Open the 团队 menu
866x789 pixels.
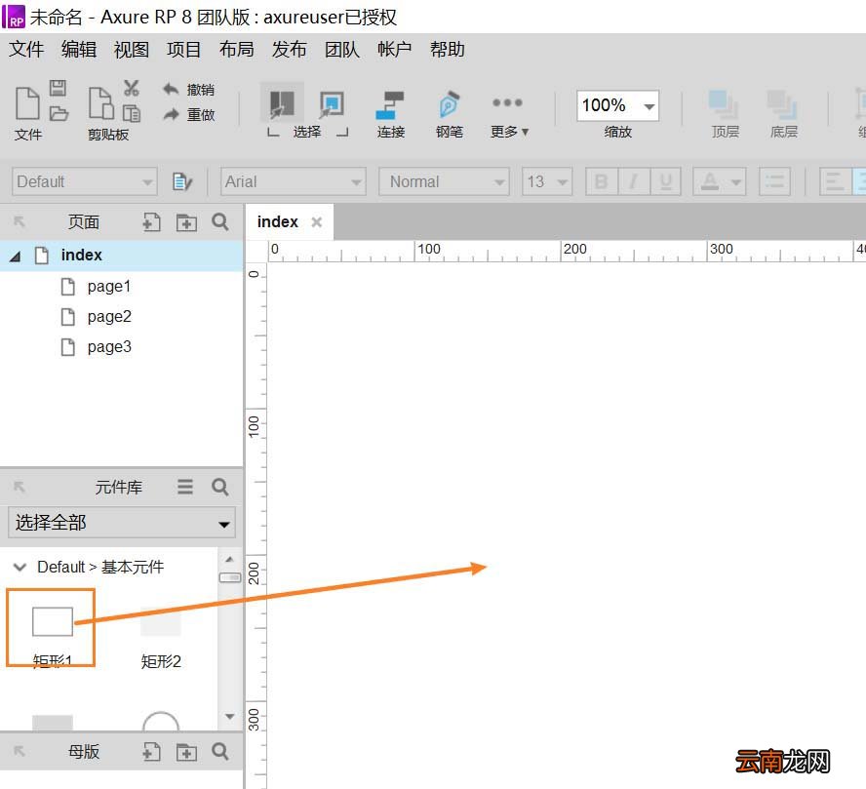[x=342, y=49]
